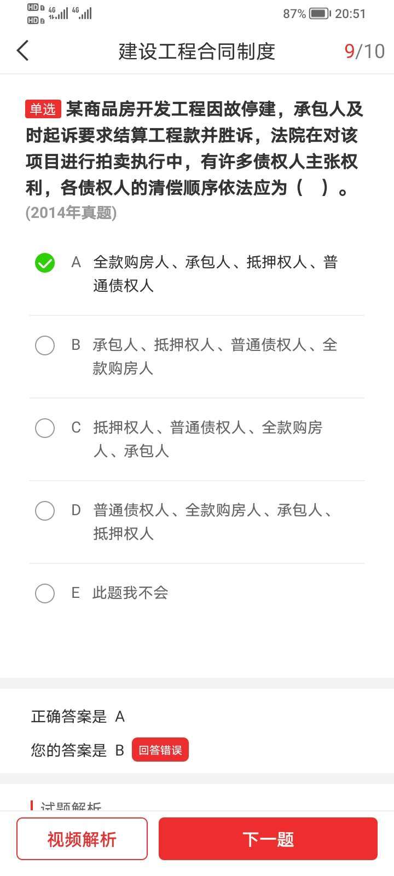Select radio button for option C
This screenshot has height=876, width=394.
click(45, 428)
